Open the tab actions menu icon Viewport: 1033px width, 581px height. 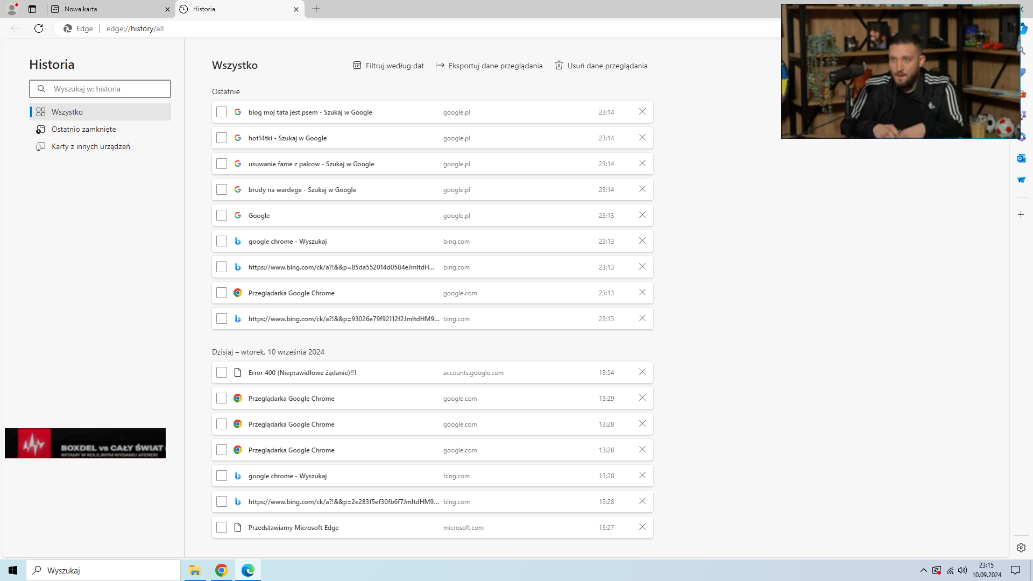pos(32,9)
